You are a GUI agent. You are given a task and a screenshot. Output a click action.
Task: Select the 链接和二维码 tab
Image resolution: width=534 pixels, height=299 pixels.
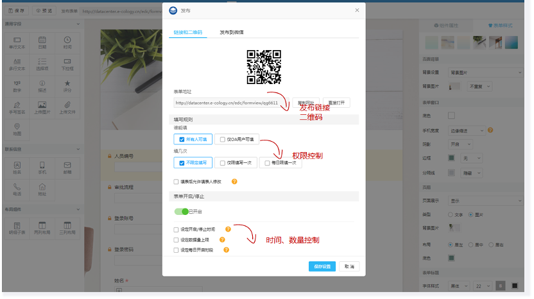click(x=187, y=32)
